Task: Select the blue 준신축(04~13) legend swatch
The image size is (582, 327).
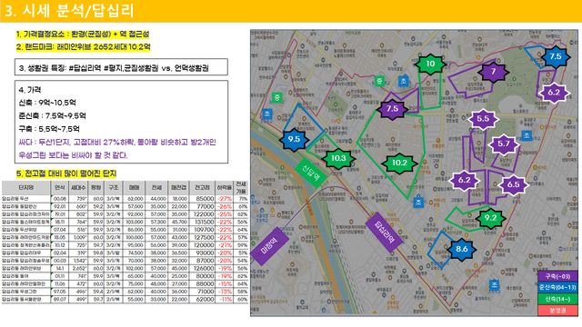Action: tap(557, 287)
